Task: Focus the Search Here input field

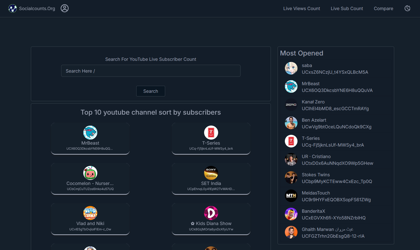Action: 151,71
